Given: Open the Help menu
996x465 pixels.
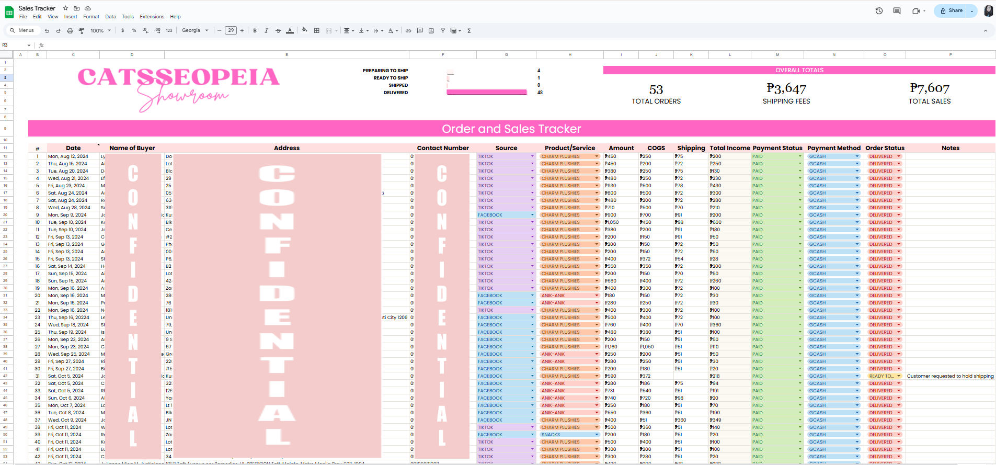Looking at the screenshot, I should (x=175, y=17).
